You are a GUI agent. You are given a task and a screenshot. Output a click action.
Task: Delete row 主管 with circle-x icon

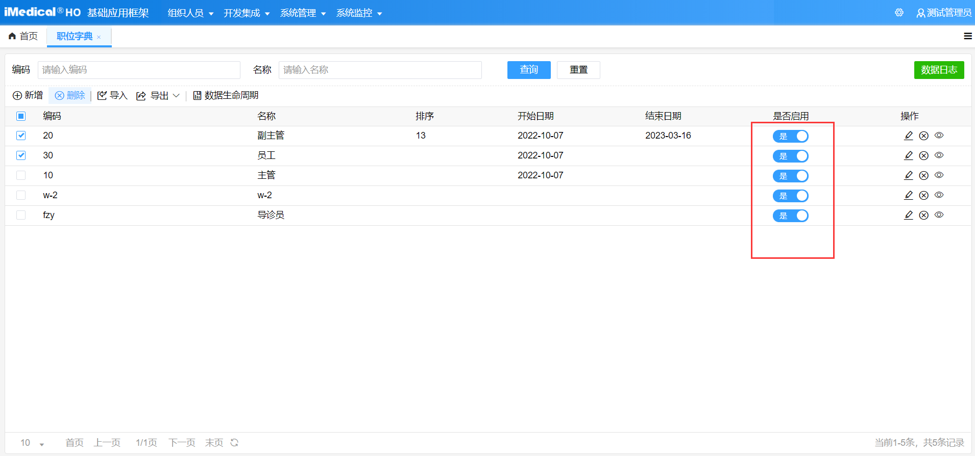pyautogui.click(x=924, y=175)
